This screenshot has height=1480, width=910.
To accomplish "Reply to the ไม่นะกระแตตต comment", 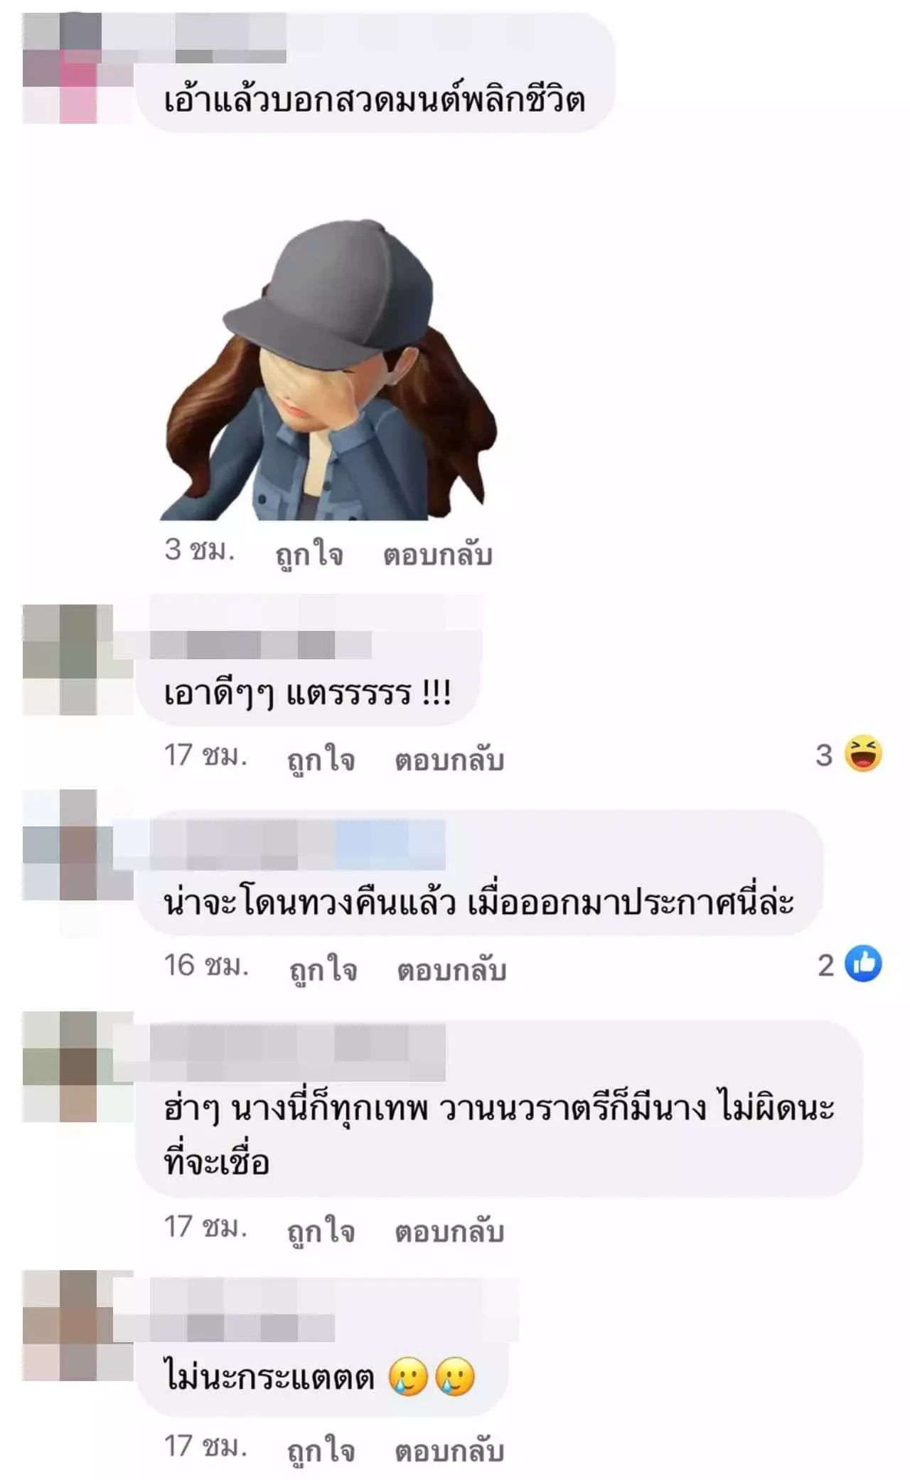I will (x=449, y=1450).
